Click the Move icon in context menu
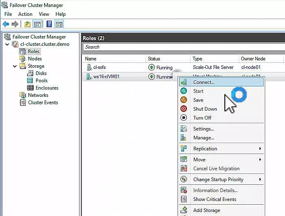Viewport: 285px width, 216px height. [184, 159]
